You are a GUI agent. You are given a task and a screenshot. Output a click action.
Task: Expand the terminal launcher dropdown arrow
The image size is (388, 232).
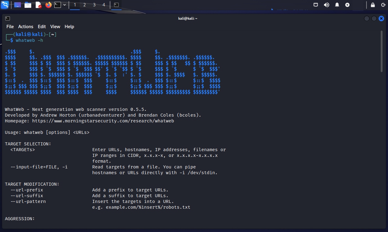point(65,5)
